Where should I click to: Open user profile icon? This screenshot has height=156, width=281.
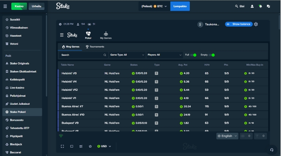pos(252,6)
